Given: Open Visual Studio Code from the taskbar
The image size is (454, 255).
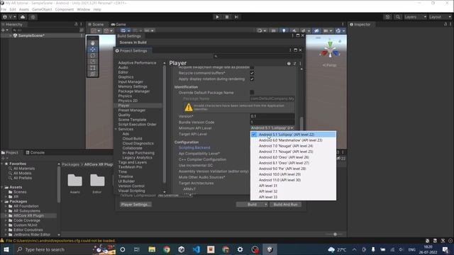Looking at the screenshot, I should click(x=196, y=249).
